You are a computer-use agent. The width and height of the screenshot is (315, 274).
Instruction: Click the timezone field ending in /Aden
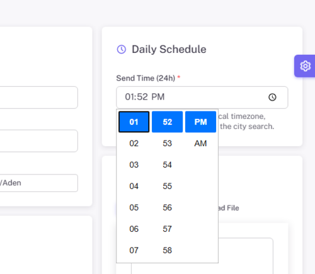(x=39, y=183)
